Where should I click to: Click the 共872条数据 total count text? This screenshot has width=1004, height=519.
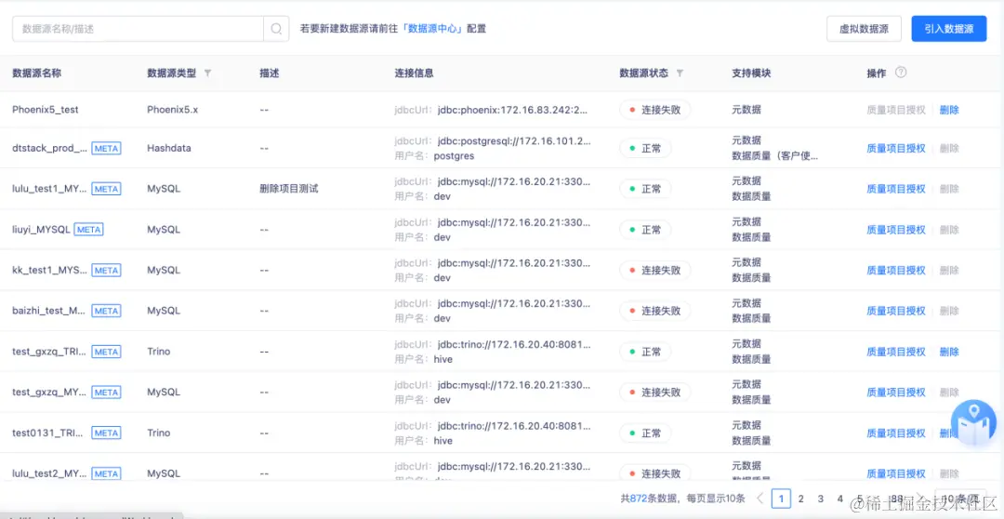(649, 499)
